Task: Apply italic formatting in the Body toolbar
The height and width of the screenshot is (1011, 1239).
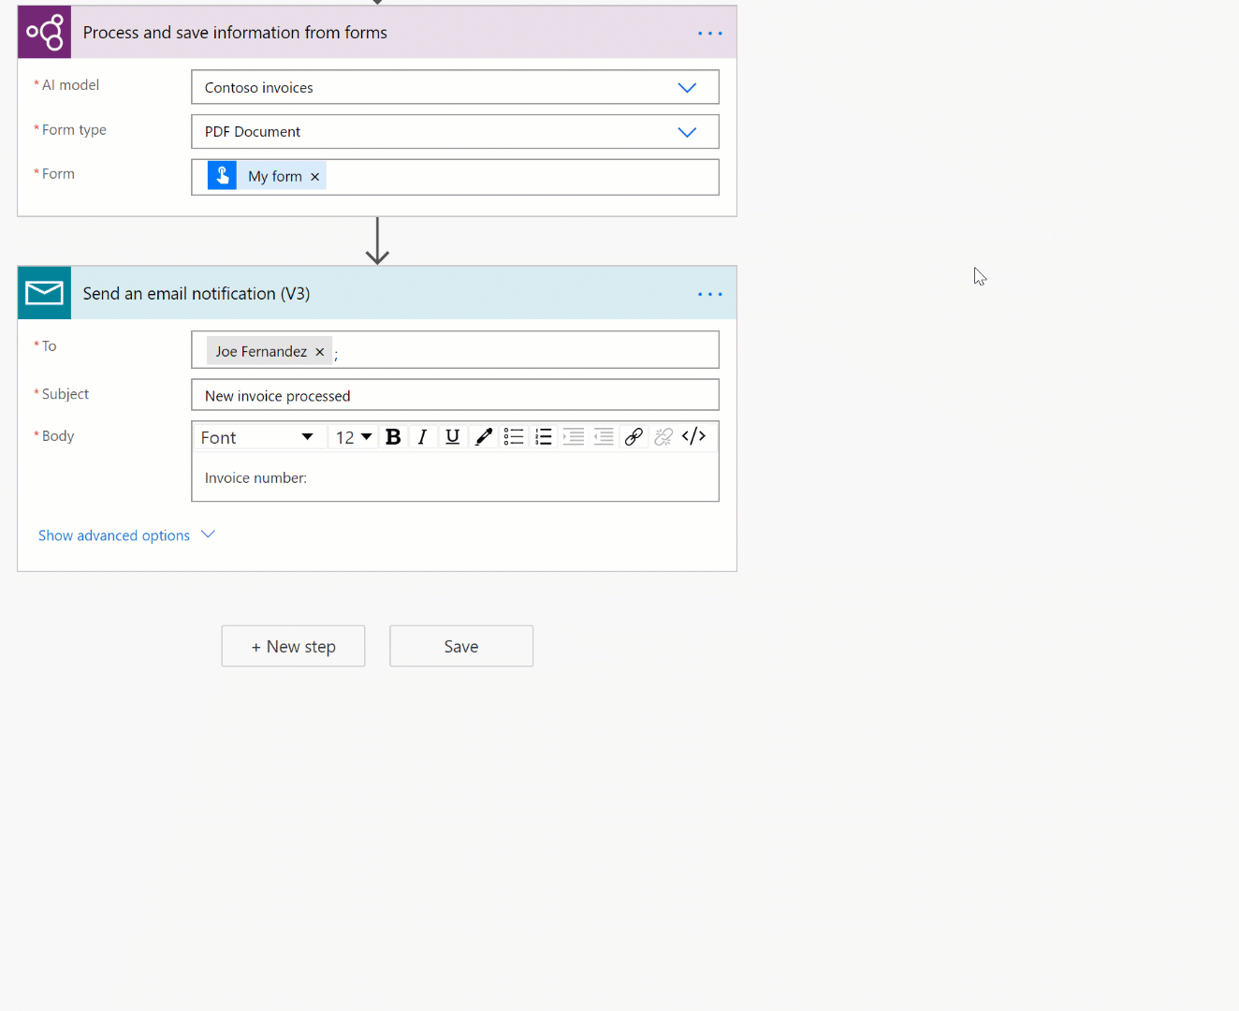Action: pos(422,436)
